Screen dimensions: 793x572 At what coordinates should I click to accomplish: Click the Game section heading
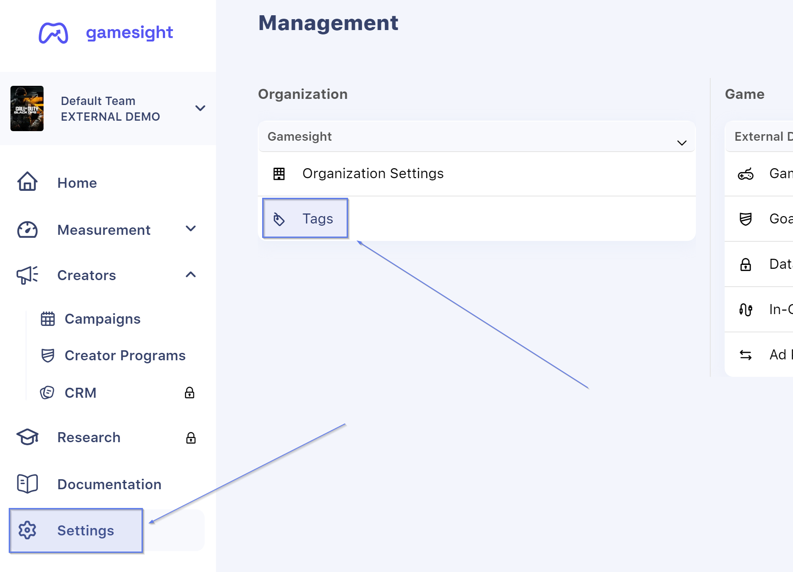pyautogui.click(x=745, y=94)
